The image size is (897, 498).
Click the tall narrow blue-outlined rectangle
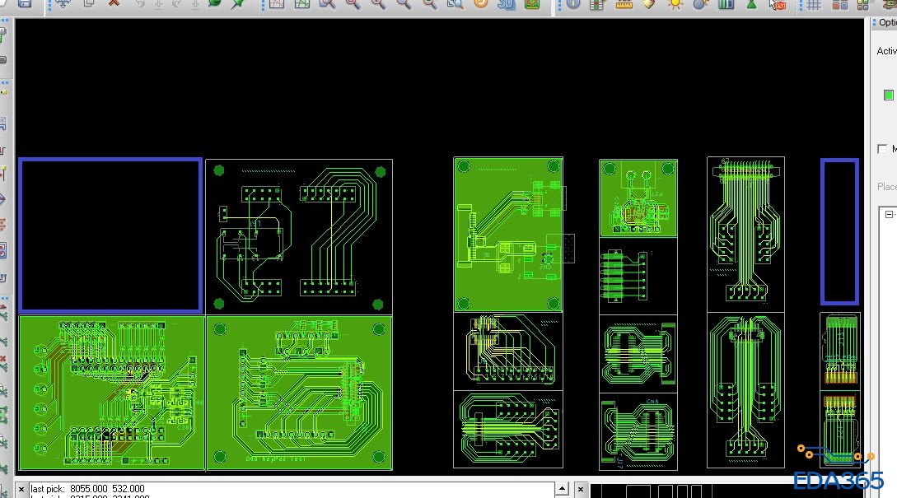point(840,231)
